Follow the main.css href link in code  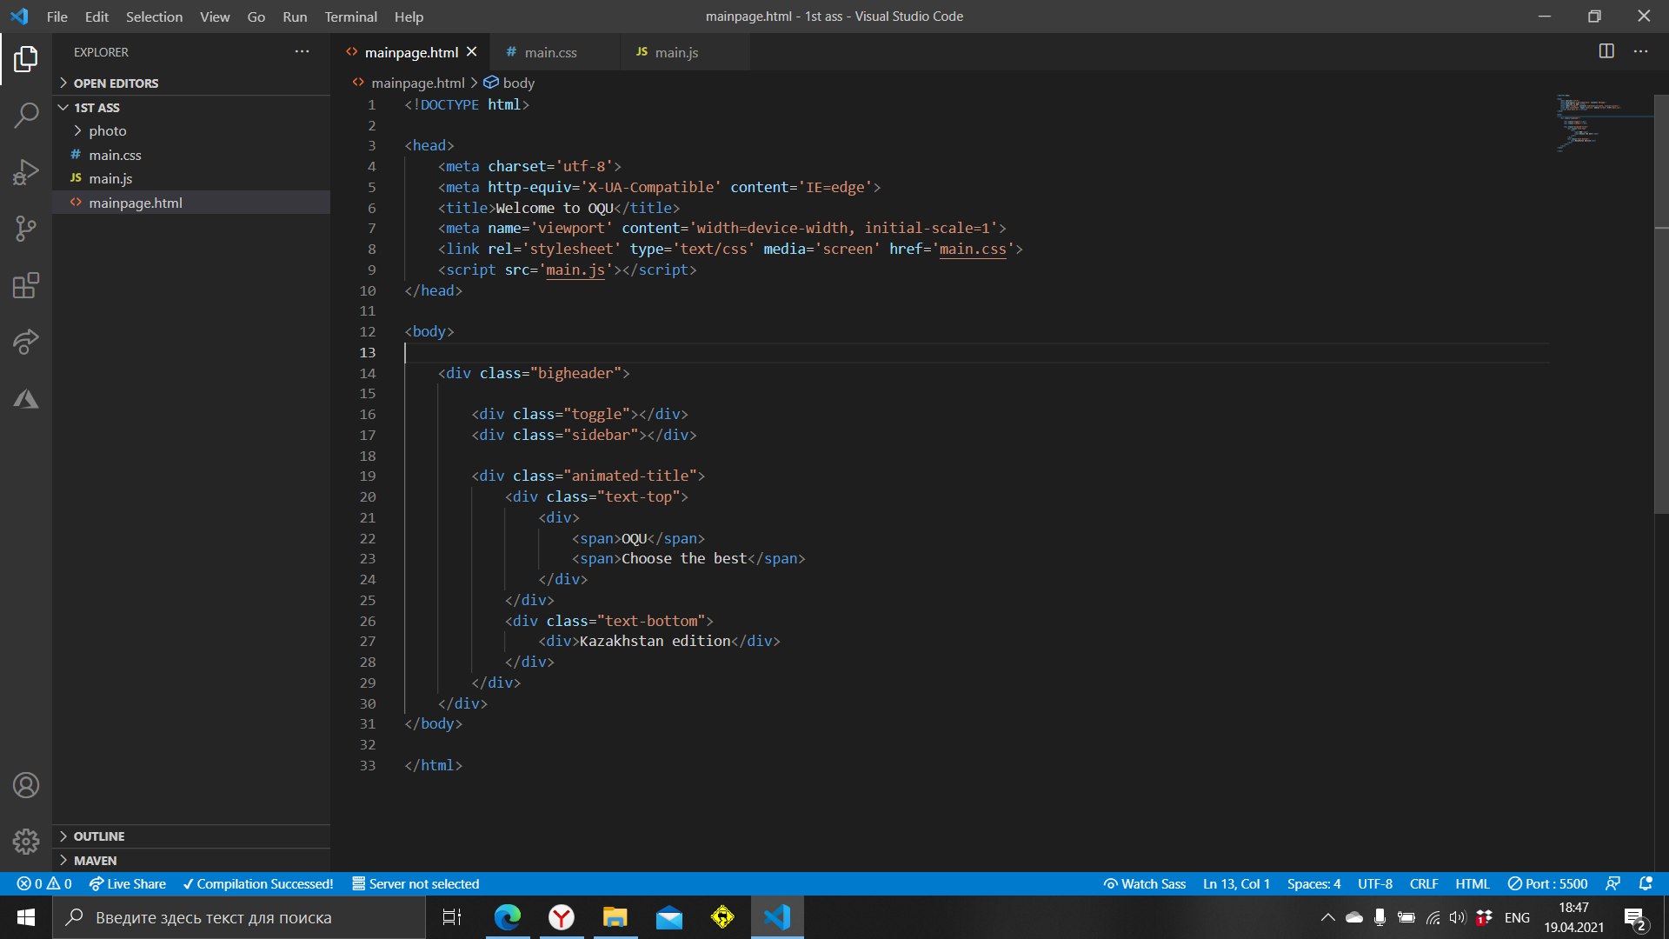[973, 250]
